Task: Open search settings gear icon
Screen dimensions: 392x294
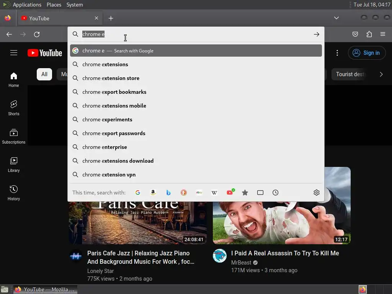Action: coord(317,193)
